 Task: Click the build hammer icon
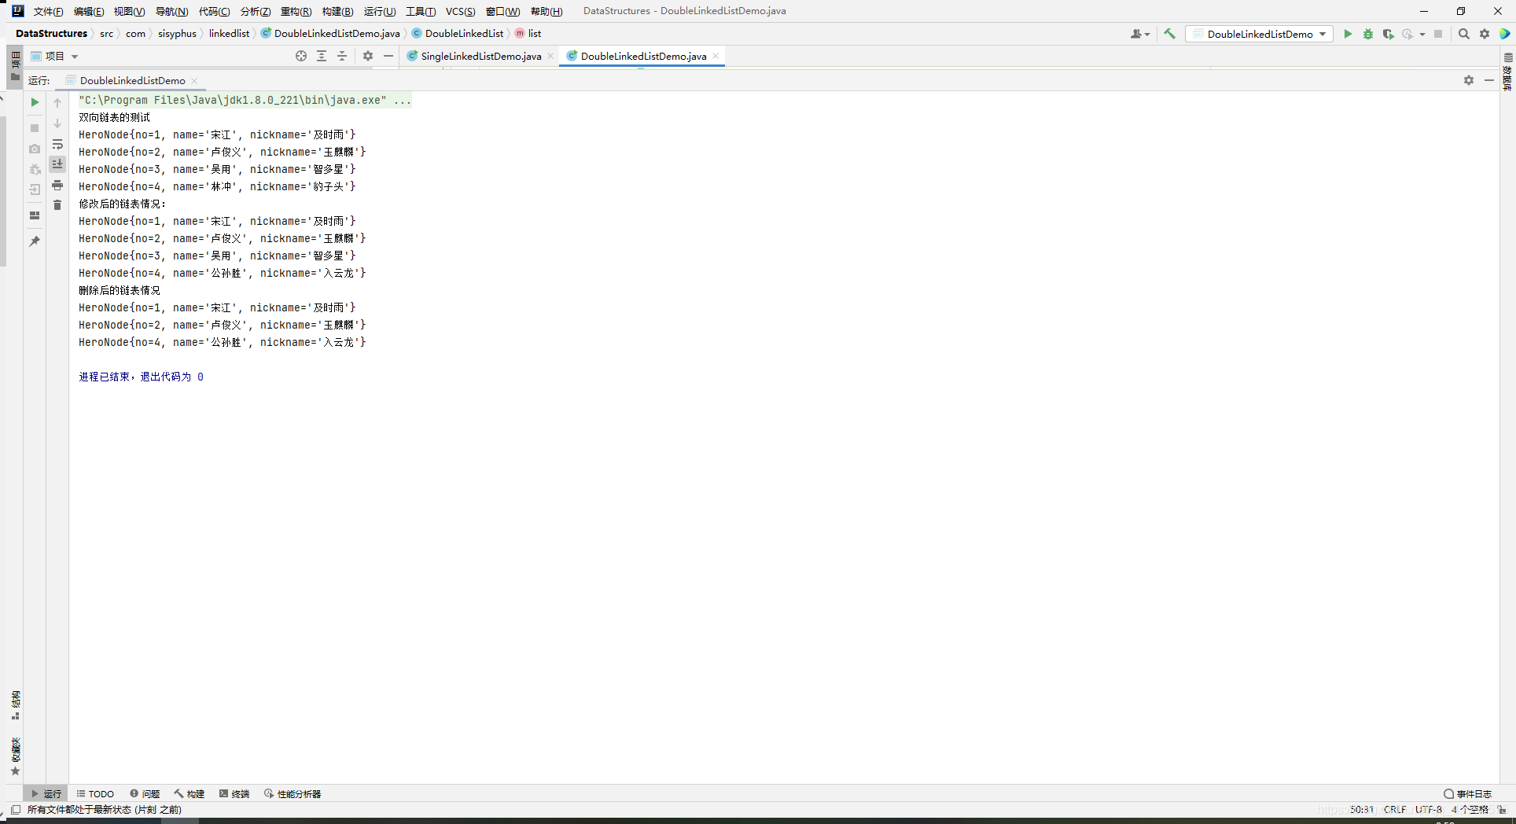[x=1169, y=34]
